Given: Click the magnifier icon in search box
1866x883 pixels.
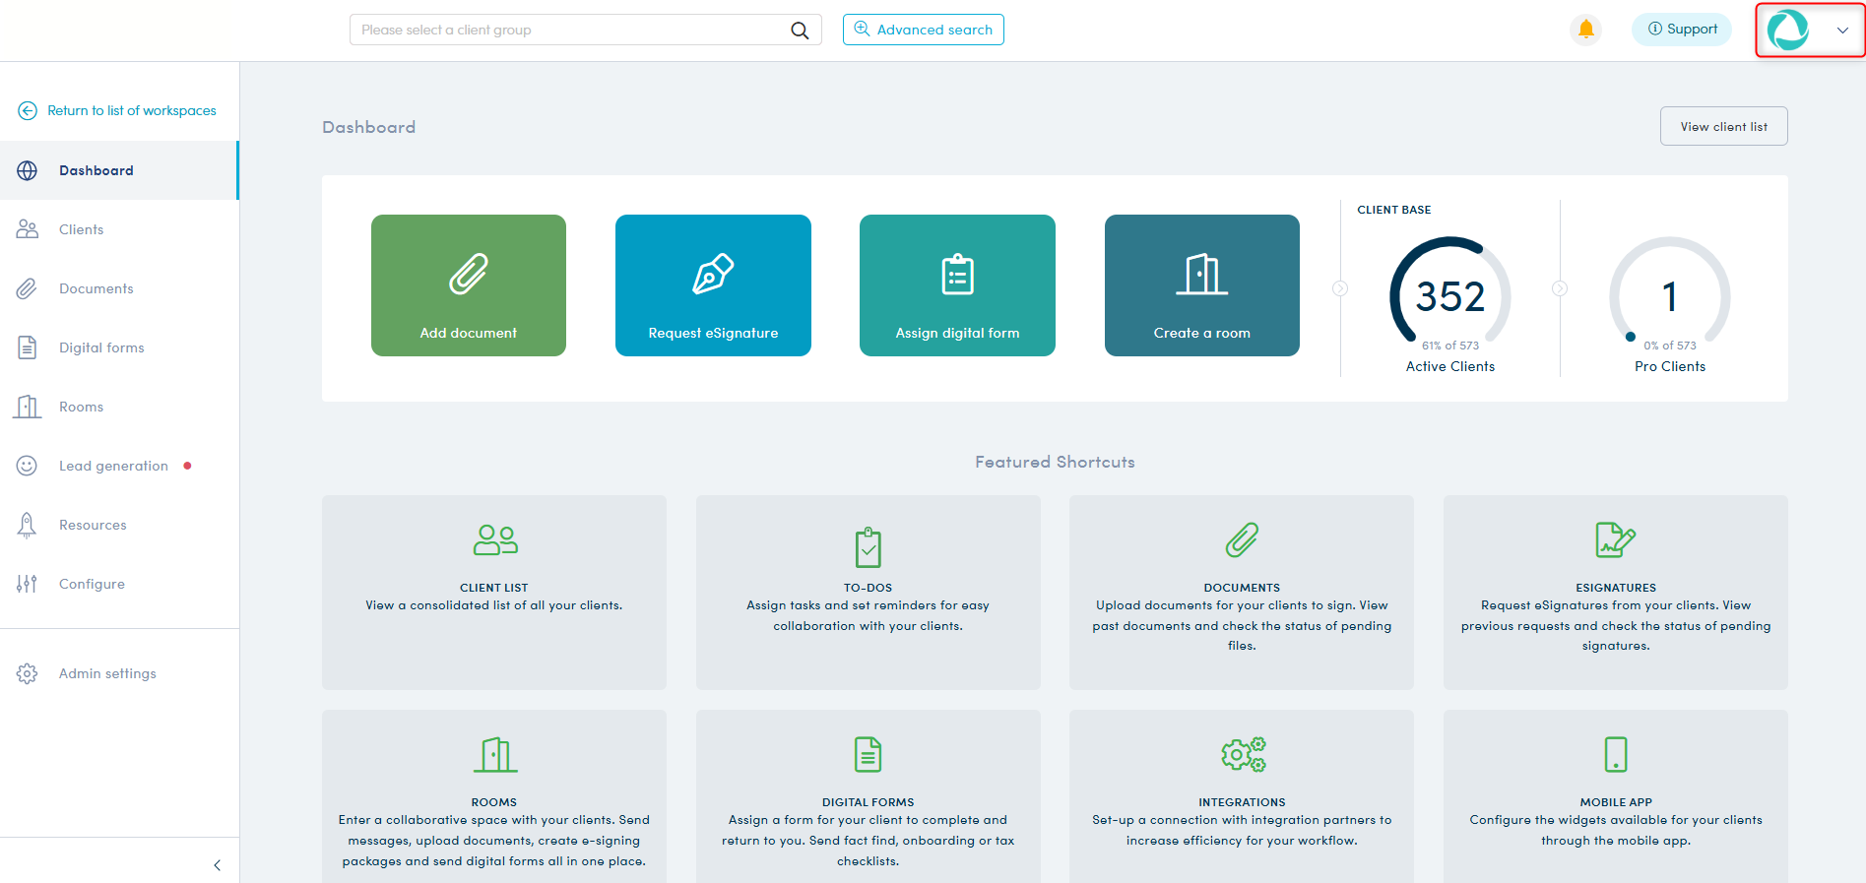Looking at the screenshot, I should point(800,31).
